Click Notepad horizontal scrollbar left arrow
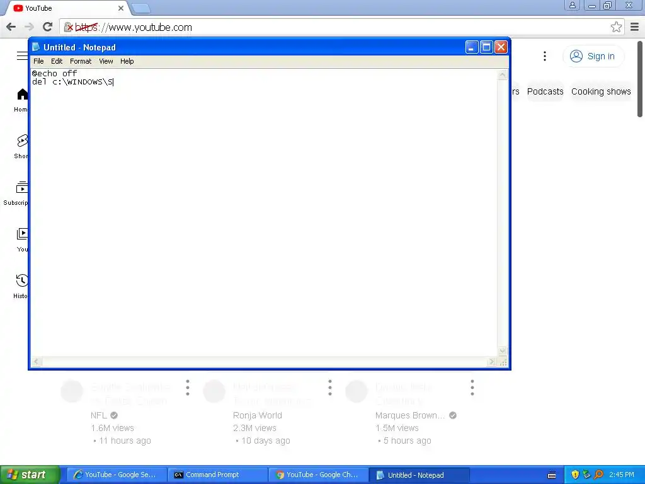 (36, 362)
